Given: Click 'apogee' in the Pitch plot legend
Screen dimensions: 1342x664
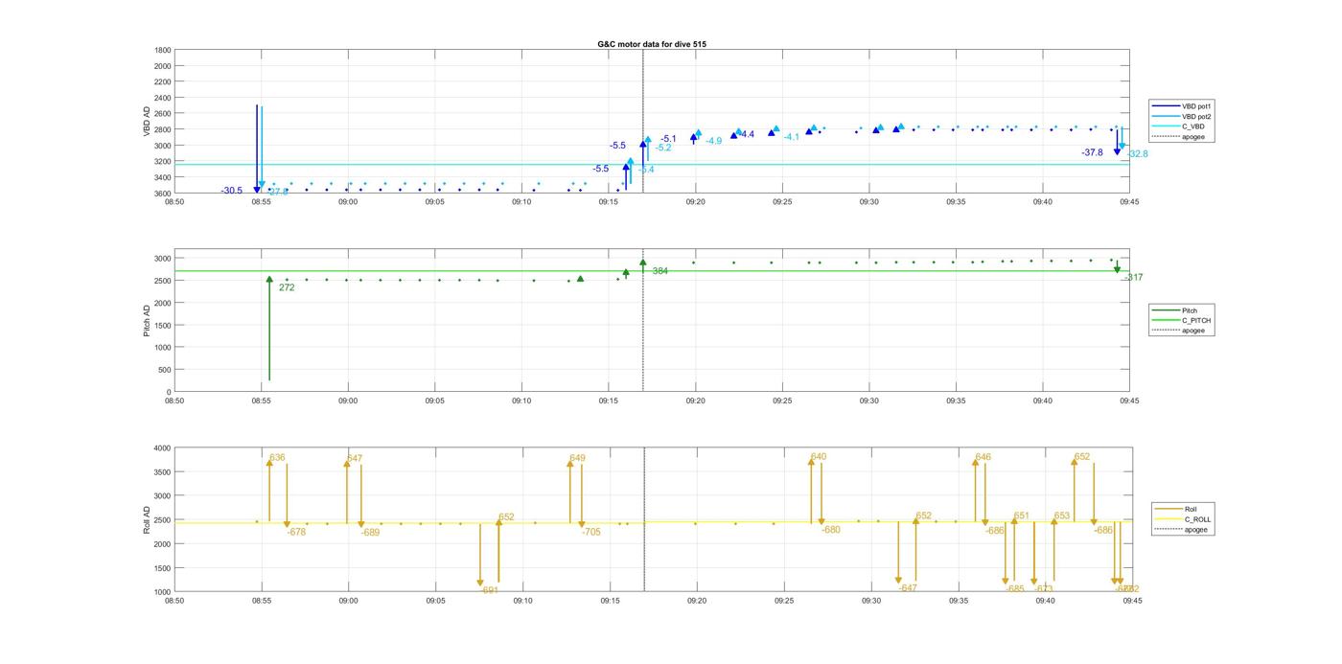Looking at the screenshot, I should (x=1180, y=331).
